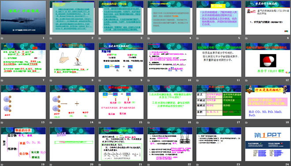Image resolution: width=291 pixels, height=166 pixels.
Task: Click the animation star icon under slide 10
Action: [x=149, y=81]
